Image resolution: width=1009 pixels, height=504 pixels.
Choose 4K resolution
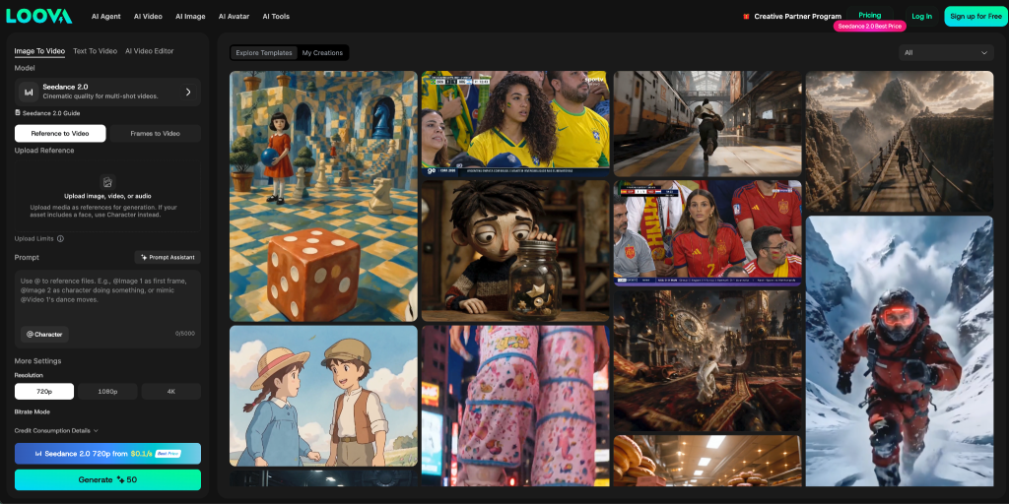[x=171, y=392]
